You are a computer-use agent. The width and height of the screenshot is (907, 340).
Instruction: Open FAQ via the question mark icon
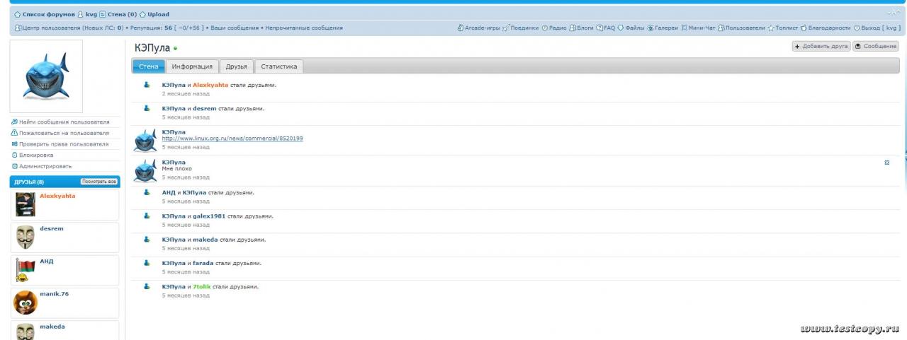[x=599, y=28]
